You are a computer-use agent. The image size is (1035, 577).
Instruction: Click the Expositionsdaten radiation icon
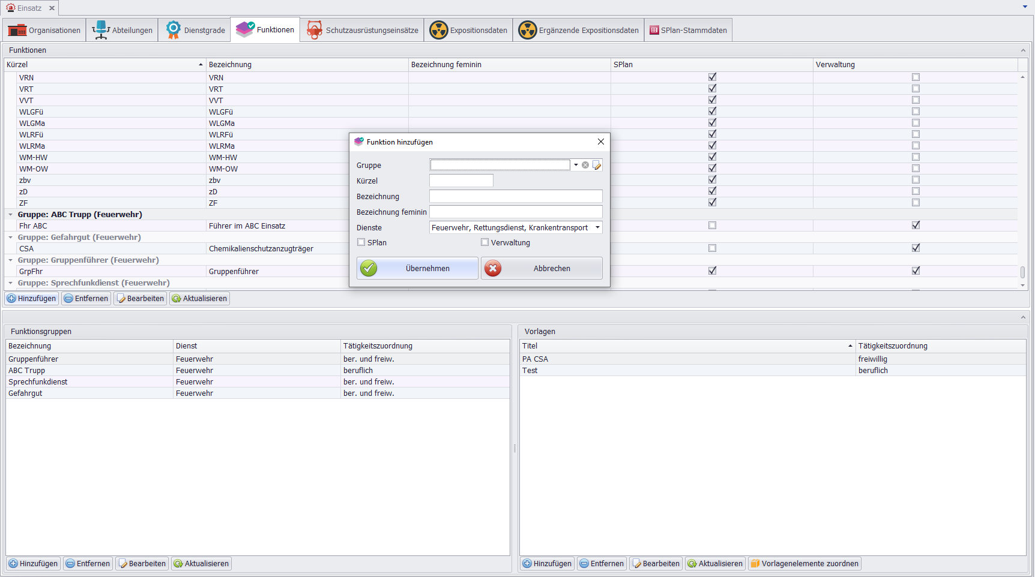click(439, 30)
